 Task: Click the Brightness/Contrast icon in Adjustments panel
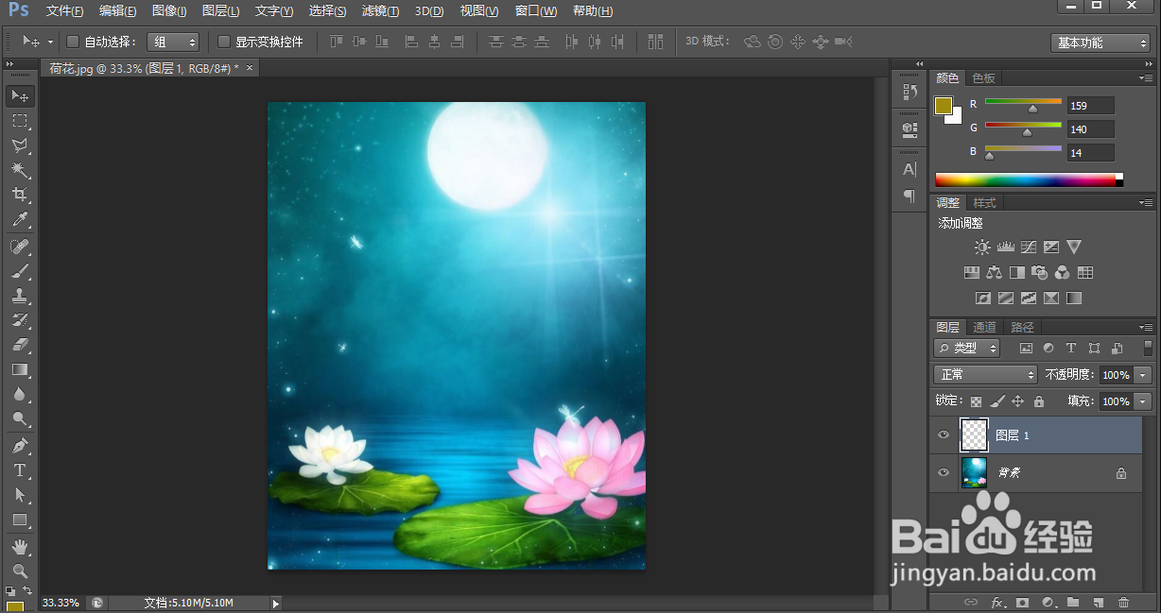coord(980,247)
